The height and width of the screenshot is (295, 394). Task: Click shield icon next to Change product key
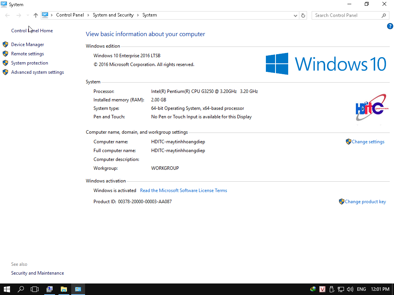342,201
